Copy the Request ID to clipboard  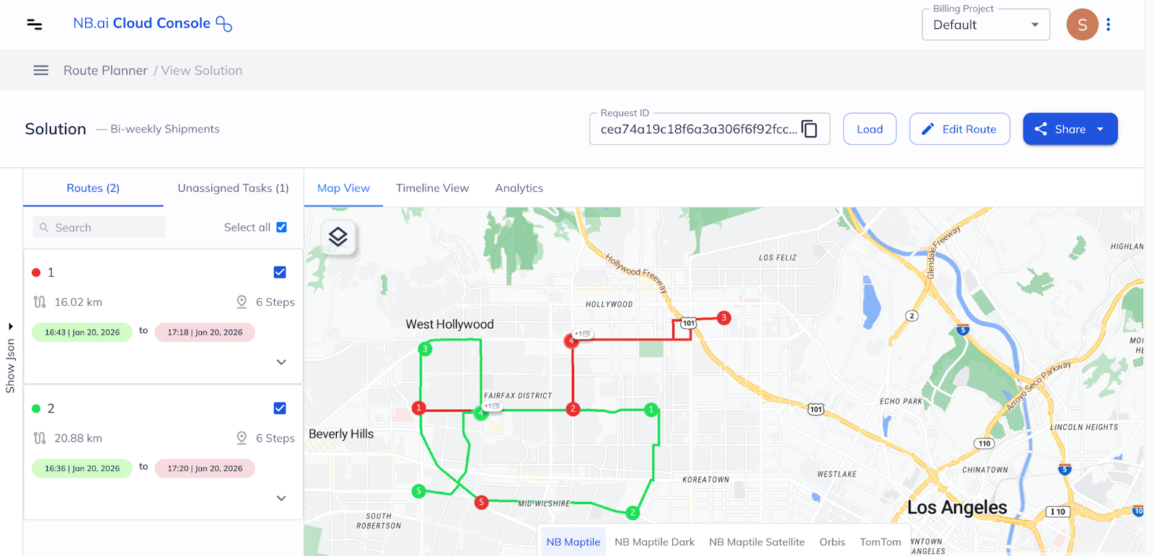click(x=809, y=129)
